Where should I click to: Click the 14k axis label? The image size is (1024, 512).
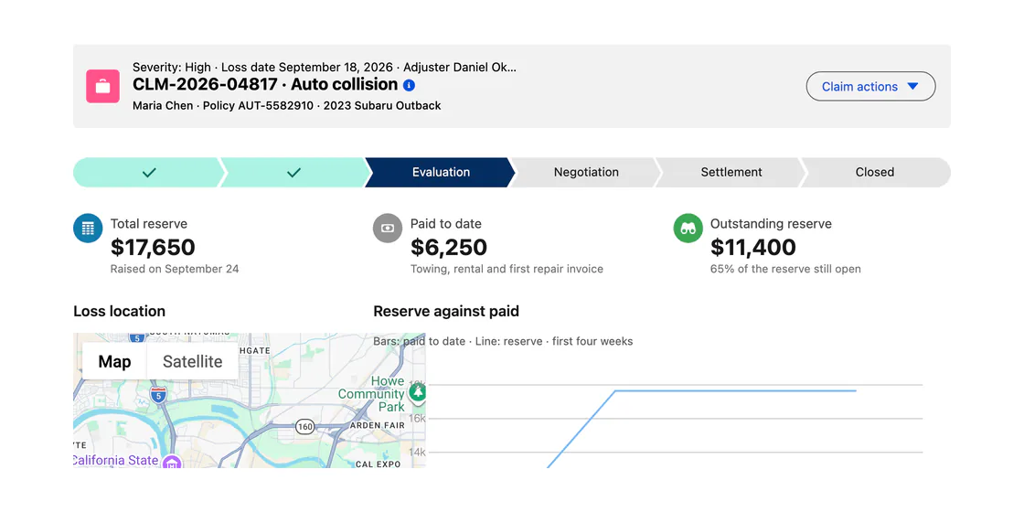click(418, 452)
